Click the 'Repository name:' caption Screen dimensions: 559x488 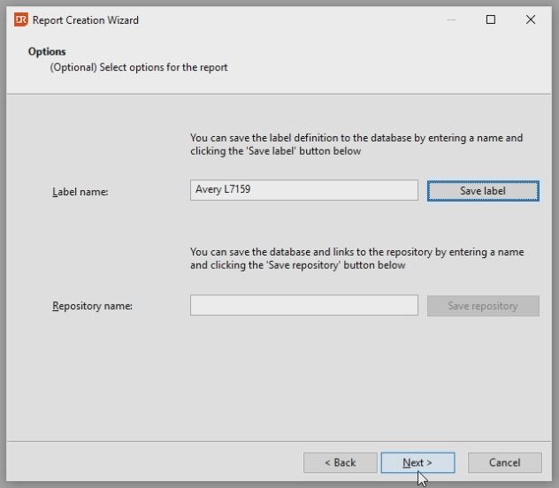[92, 306]
